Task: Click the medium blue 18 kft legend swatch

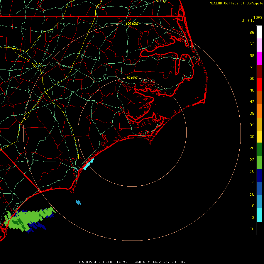Action: tap(259, 189)
